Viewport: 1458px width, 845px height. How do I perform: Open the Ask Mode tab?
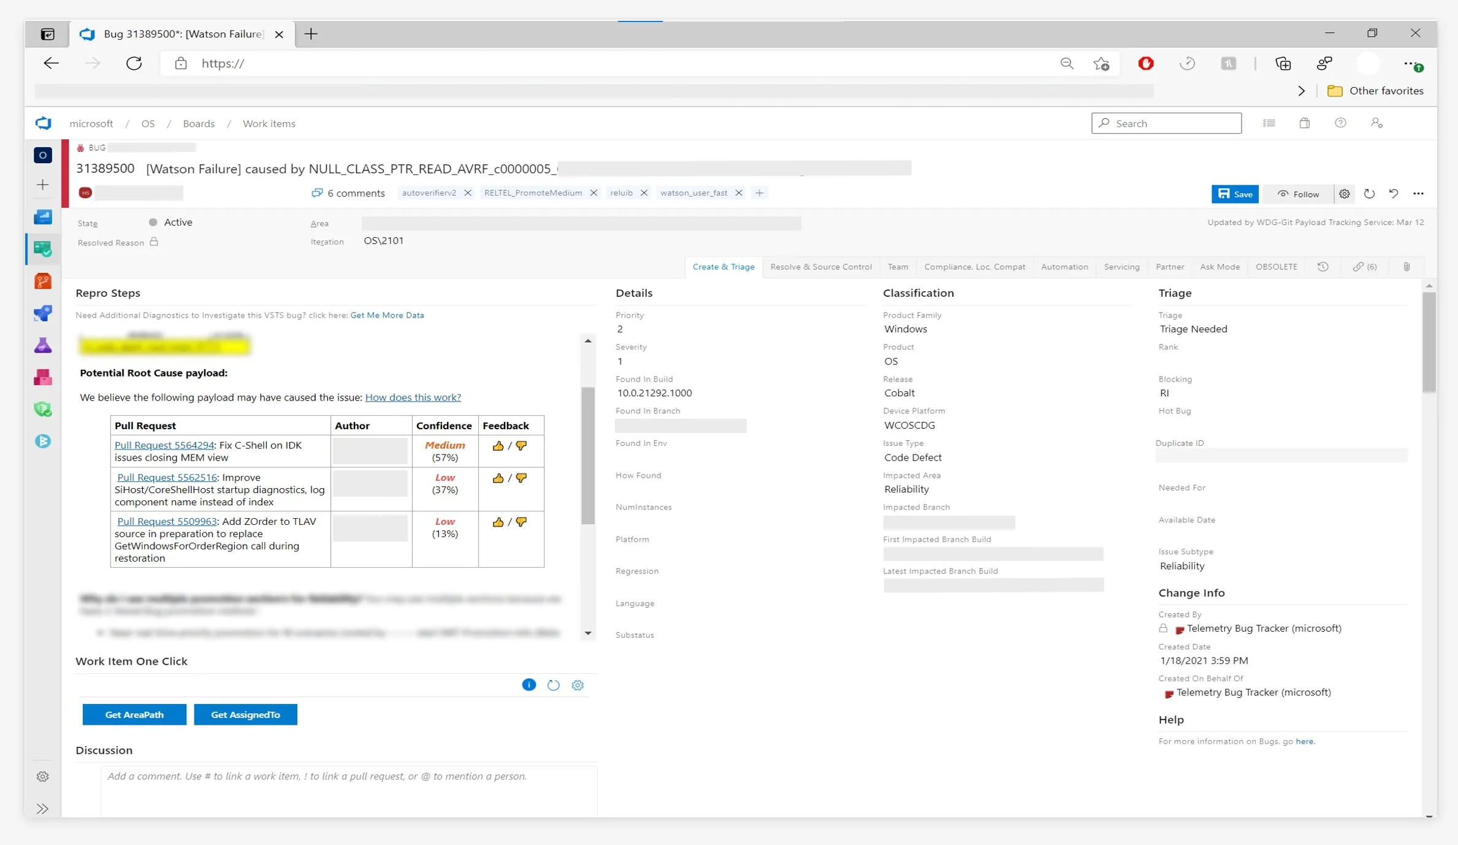1219,267
